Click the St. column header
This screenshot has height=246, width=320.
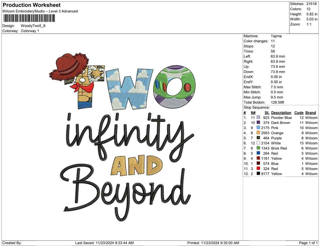tap(267, 113)
